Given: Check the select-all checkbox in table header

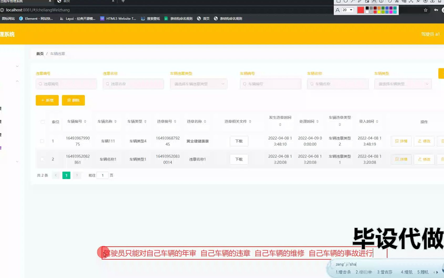Looking at the screenshot, I should pos(42,122).
